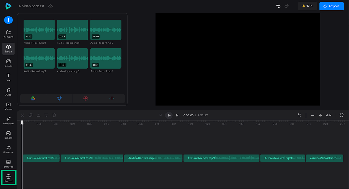Screen dimensions: 349x189
Task: Select the 0:30 audio thumbnail
Action: click(72, 58)
